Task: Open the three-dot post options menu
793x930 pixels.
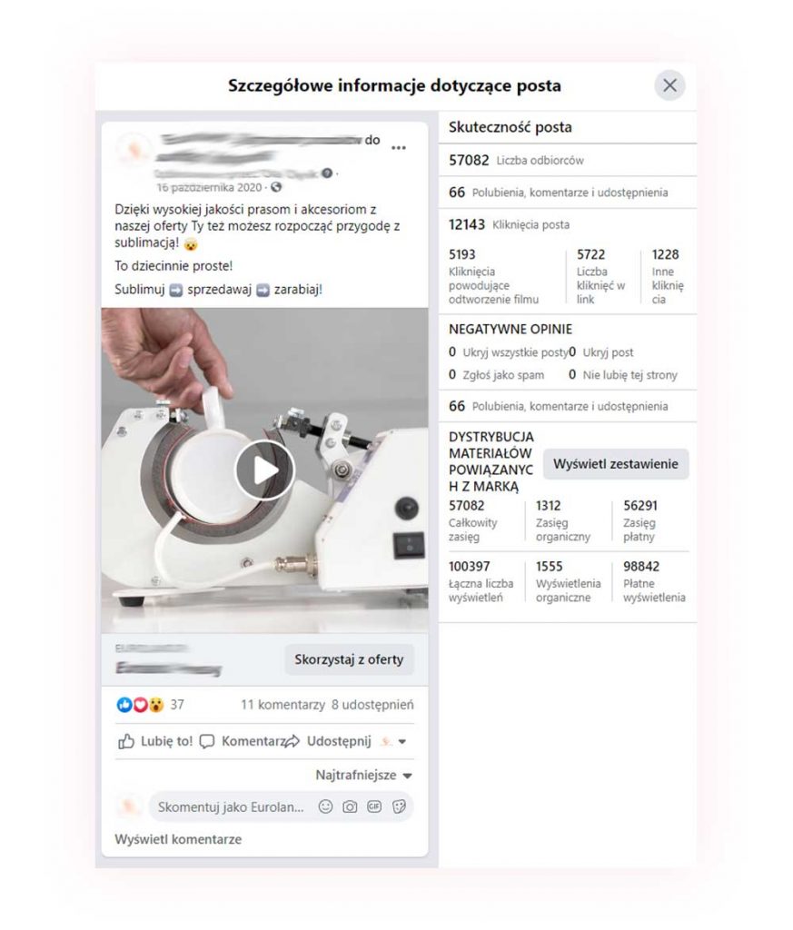Action: click(x=399, y=148)
